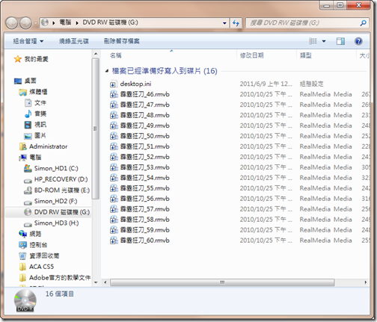Image resolution: width=377 pixels, height=322 pixels.
Task: Click the refresh icon beside address bar
Action: coord(236,23)
